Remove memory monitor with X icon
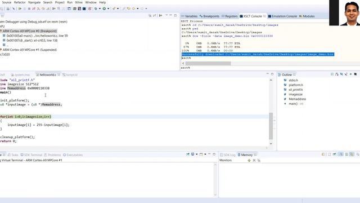 (254, 160)
